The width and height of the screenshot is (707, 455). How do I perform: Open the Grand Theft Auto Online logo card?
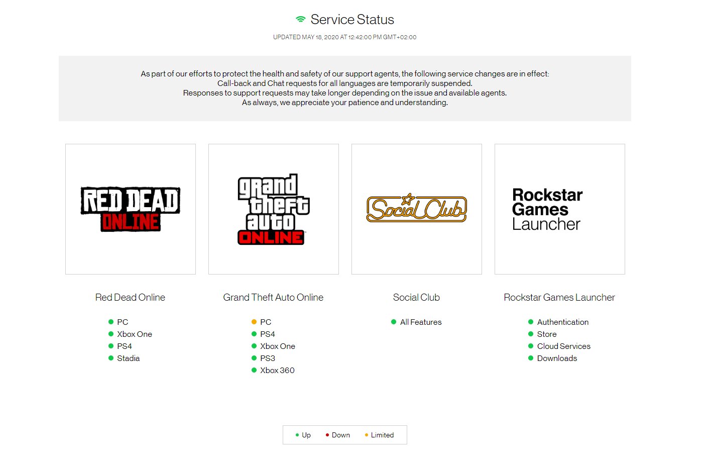tap(274, 209)
